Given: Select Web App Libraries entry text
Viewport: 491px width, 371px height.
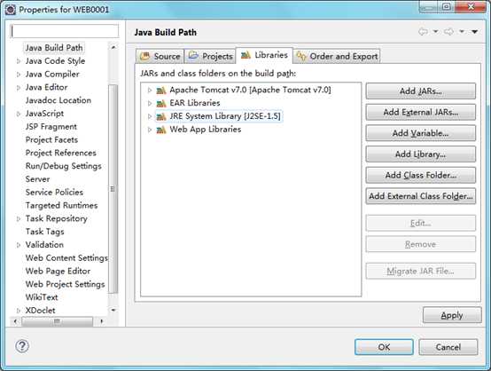Looking at the screenshot, I should coord(206,130).
